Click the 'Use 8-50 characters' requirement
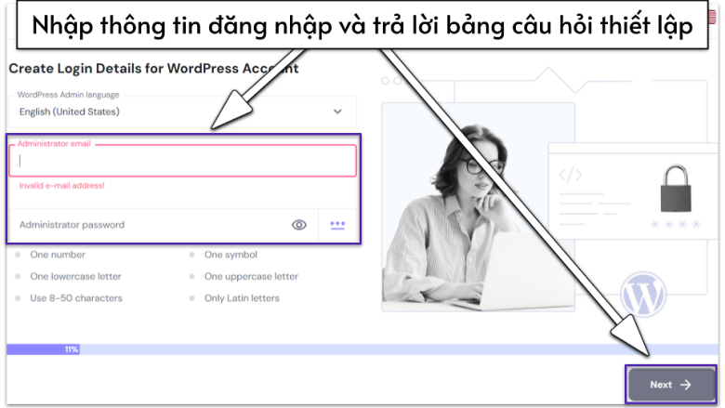 (x=76, y=298)
